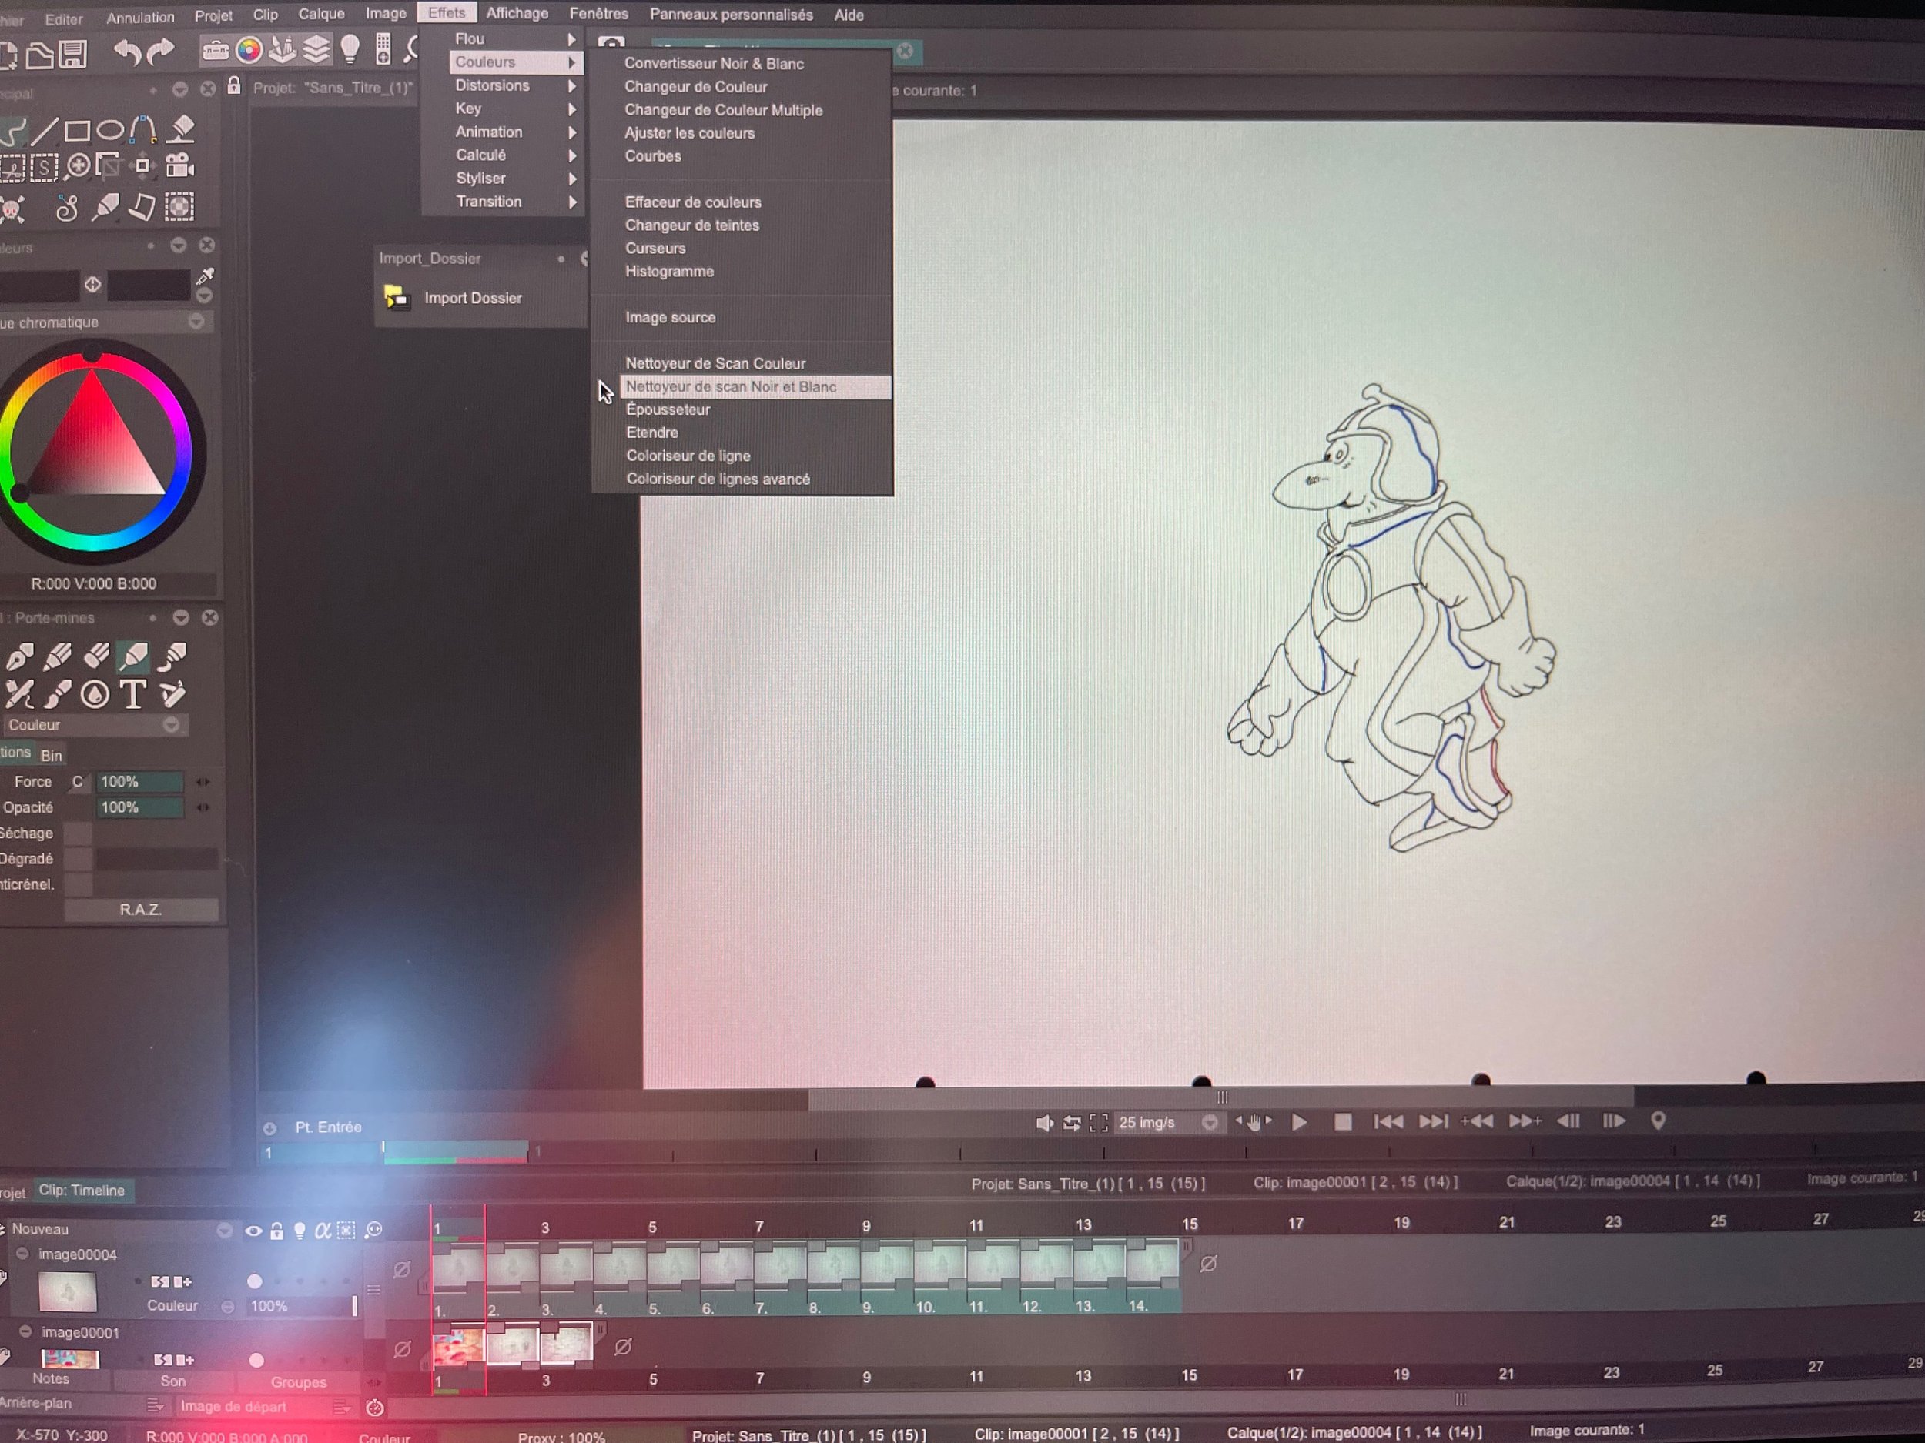Click the R.A.Z. reset button
Screen dimensions: 1925x1443
pos(141,910)
